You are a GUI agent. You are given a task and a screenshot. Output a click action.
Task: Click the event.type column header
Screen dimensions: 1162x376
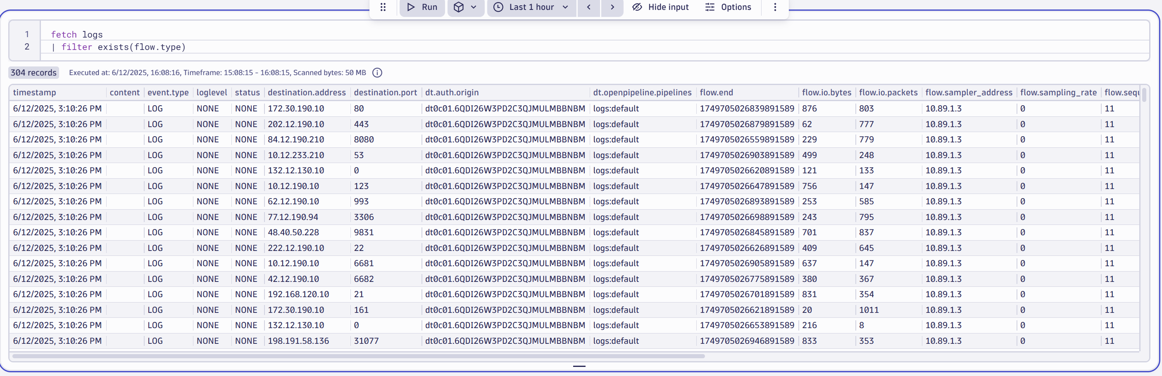(168, 93)
